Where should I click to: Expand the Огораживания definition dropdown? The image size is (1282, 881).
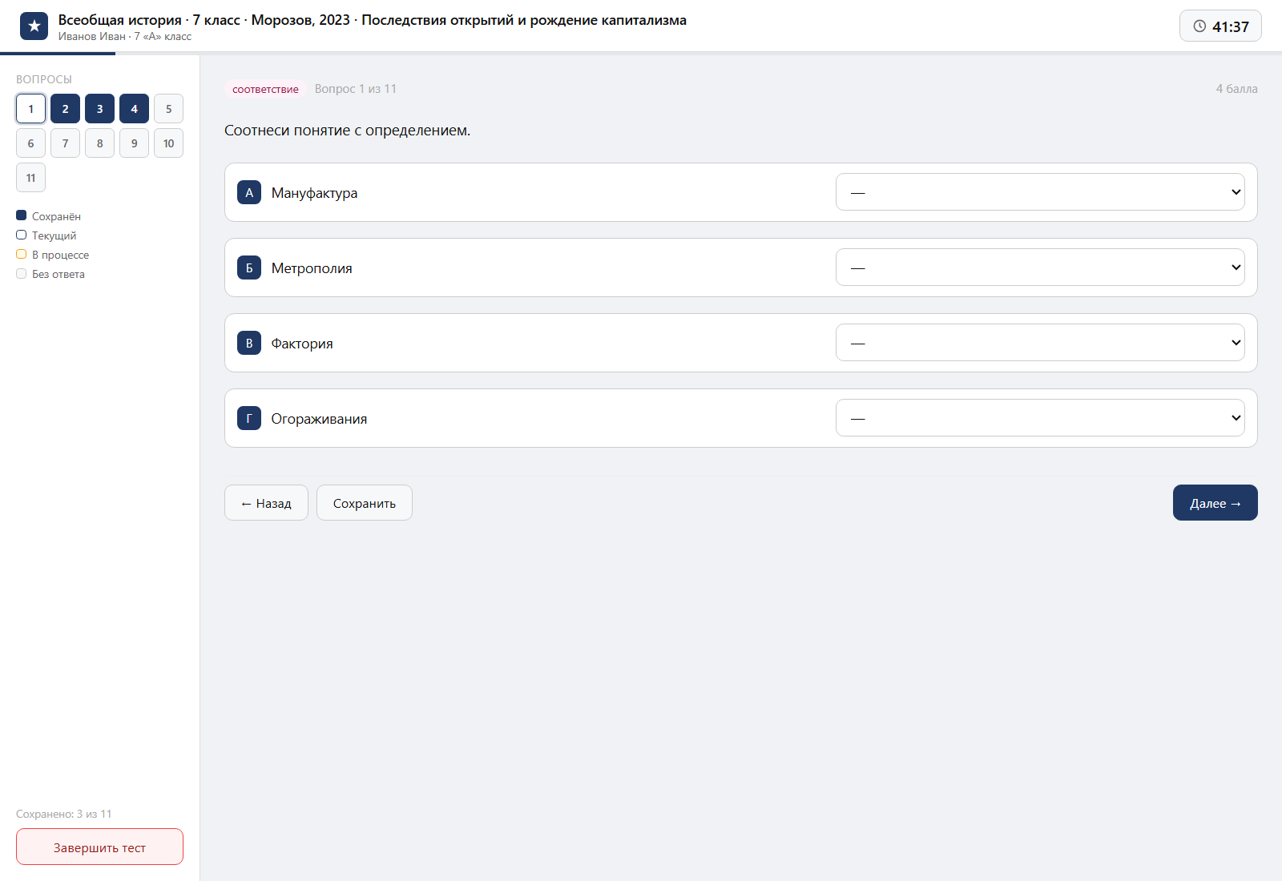1040,418
